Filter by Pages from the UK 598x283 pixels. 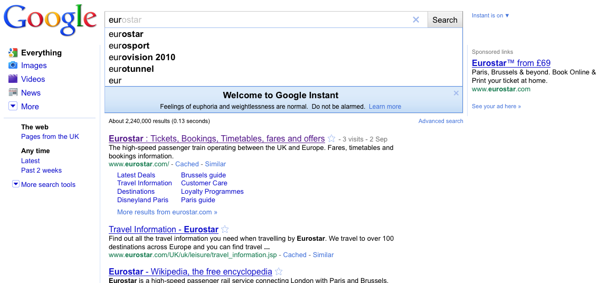coord(50,137)
